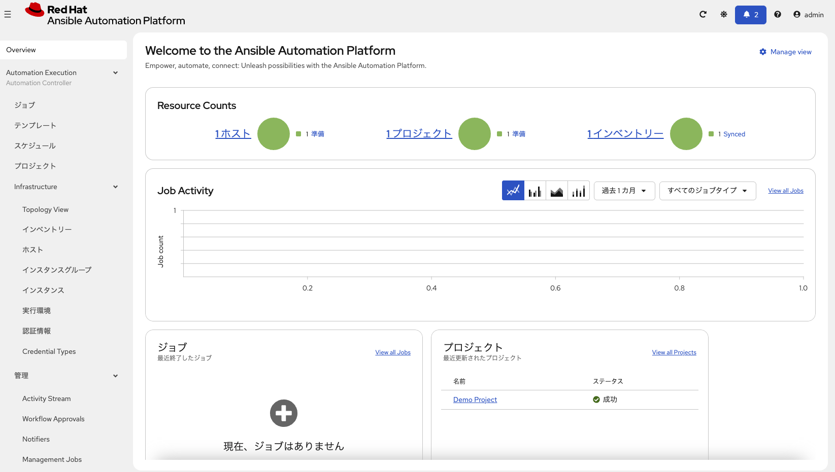Screen dimensions: 835x472
Task: Click View all Jobs in Job Activity
Action: coord(786,191)
